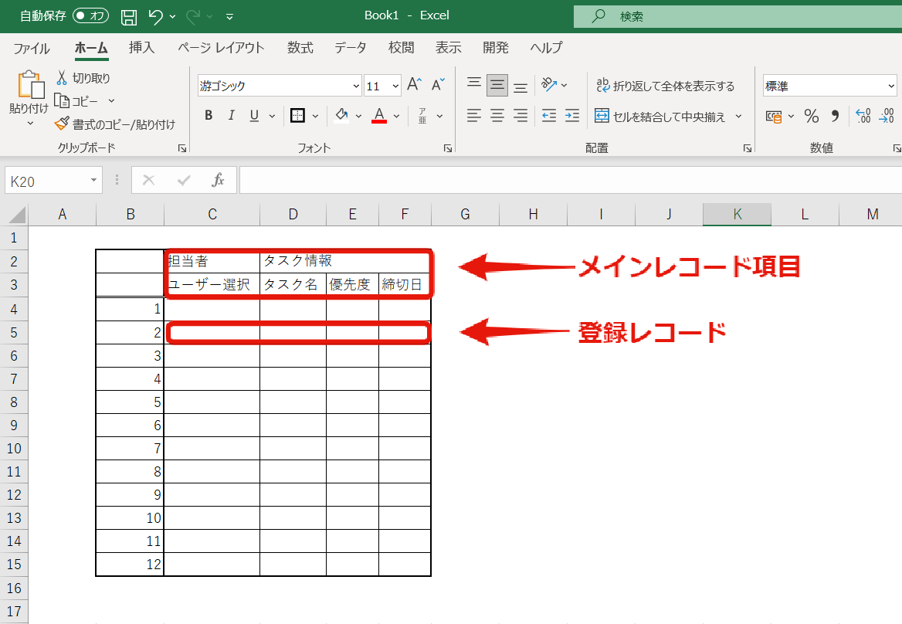Select cell containing ユーザー選択

click(x=212, y=285)
